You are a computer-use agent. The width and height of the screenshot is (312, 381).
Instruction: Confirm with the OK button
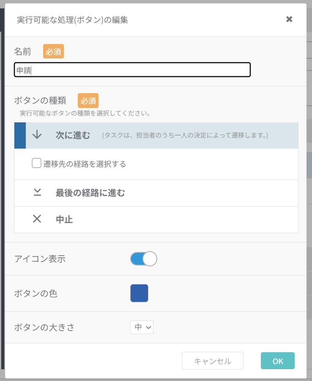(277, 361)
